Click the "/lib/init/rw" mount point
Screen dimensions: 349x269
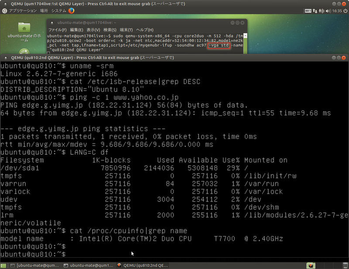270,176
